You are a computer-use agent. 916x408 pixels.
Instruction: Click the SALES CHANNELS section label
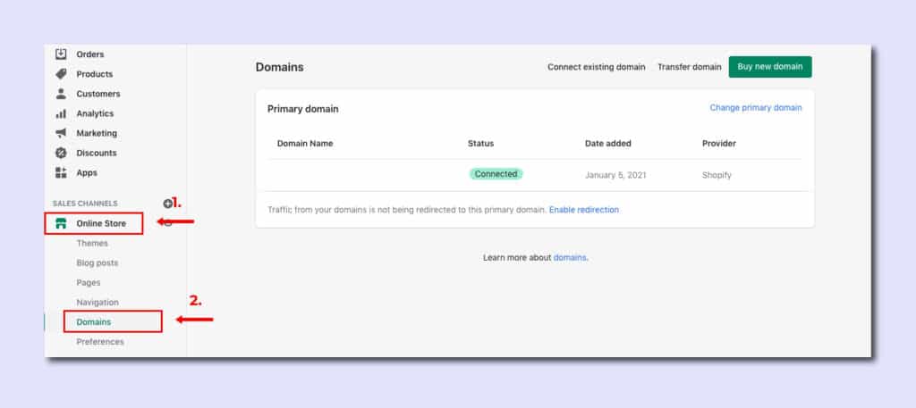(x=85, y=204)
